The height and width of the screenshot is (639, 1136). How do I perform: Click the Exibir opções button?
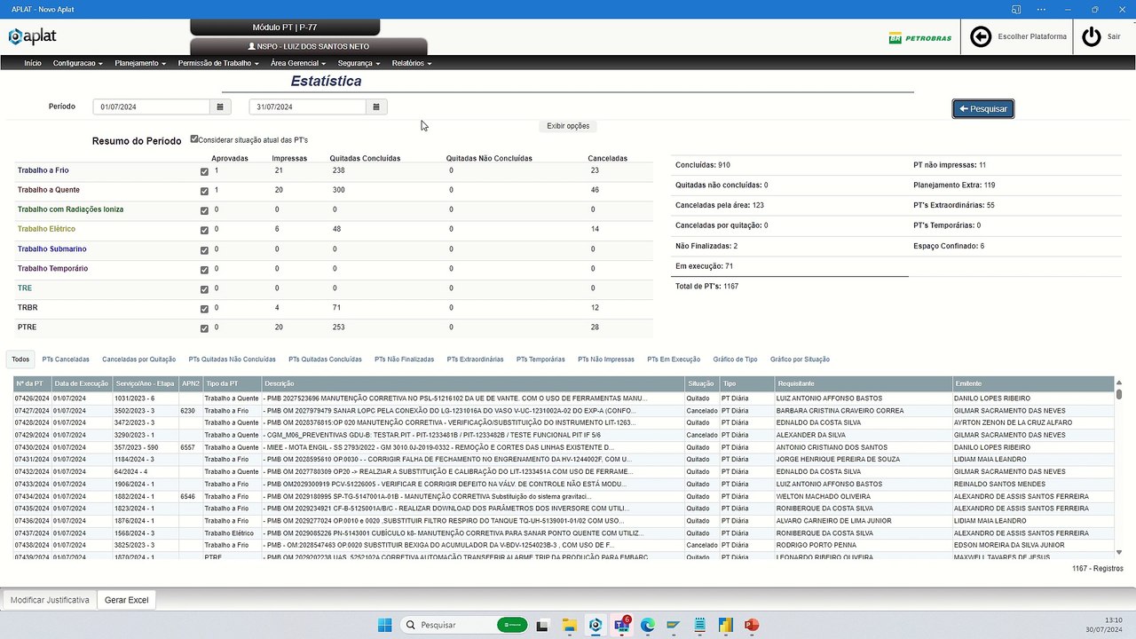point(568,126)
